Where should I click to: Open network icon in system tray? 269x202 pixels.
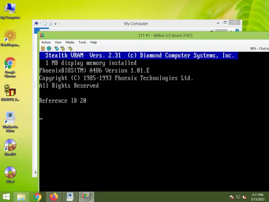point(238,197)
